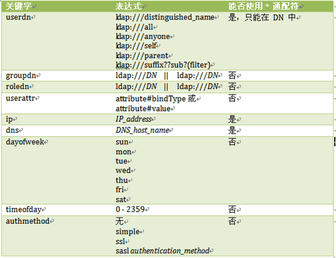The width and height of the screenshot is (336, 258).
Task: Click the 0 - 2359 expression value
Action: coord(131,210)
